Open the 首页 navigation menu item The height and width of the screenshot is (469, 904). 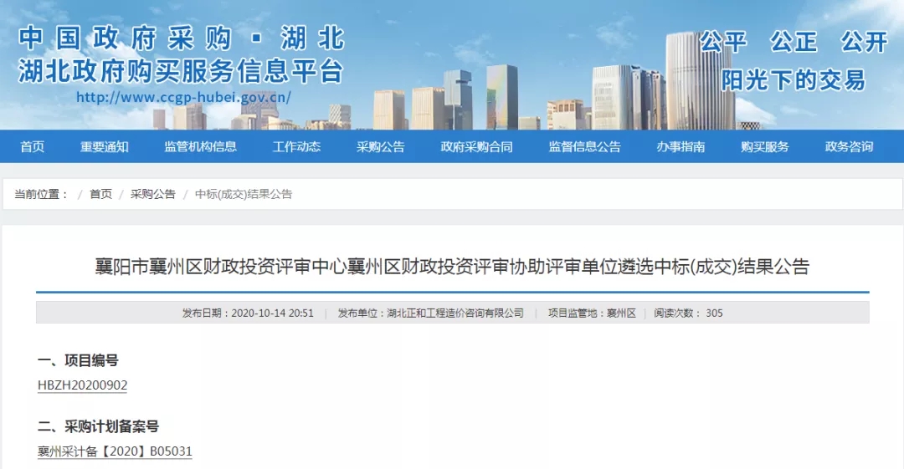pyautogui.click(x=33, y=147)
